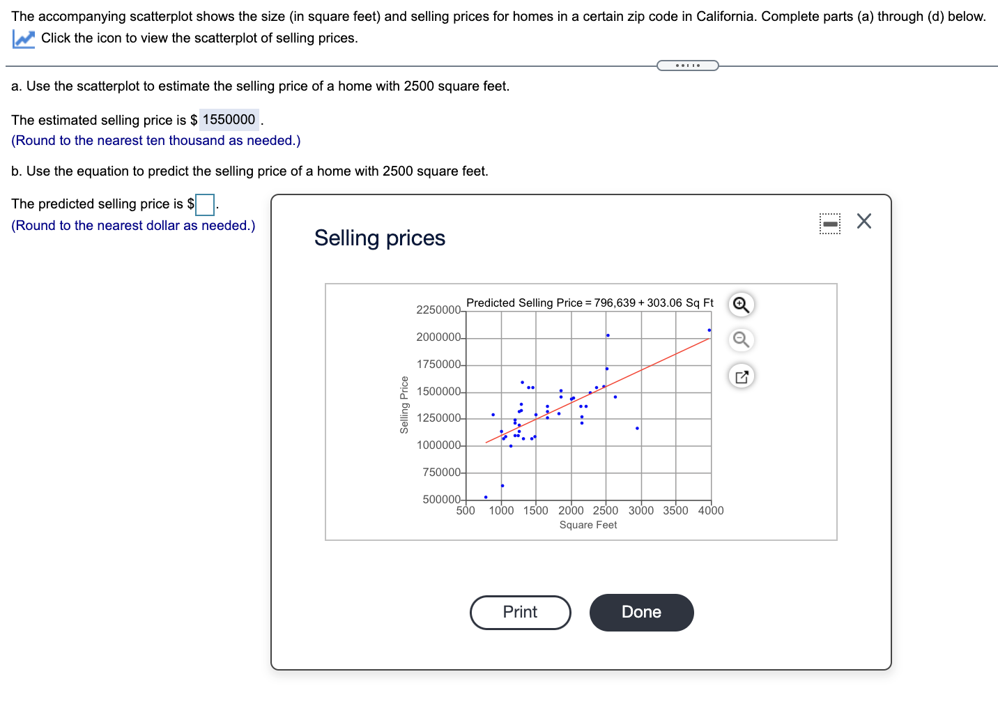The width and height of the screenshot is (998, 704).
Task: Click the regression equation above the plot
Action: [589, 303]
